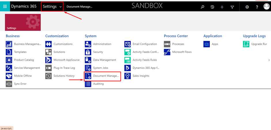Click the Dynamics 365 App icon
Screen dimensions: 271x130
(127, 68)
